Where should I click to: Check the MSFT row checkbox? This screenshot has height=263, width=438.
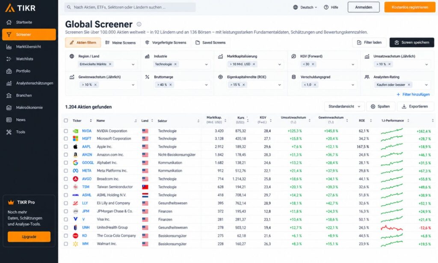coord(66,138)
